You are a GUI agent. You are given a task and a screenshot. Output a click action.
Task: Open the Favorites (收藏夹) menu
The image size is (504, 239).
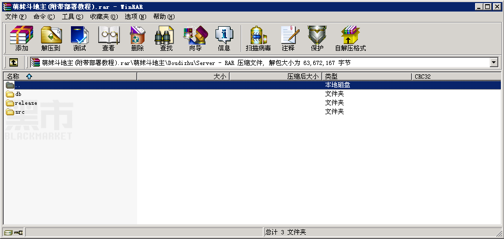pos(104,17)
